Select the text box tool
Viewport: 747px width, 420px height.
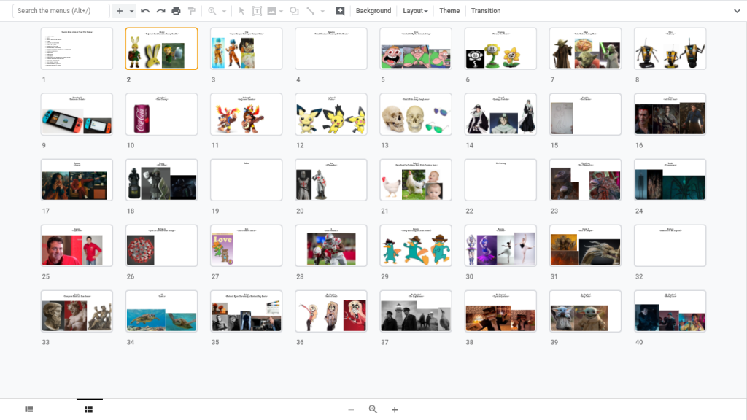(x=257, y=11)
